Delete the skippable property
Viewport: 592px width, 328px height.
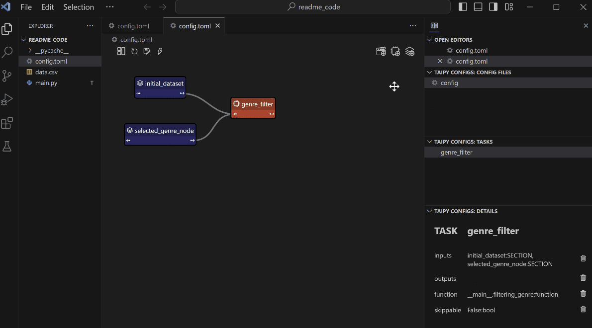click(583, 310)
